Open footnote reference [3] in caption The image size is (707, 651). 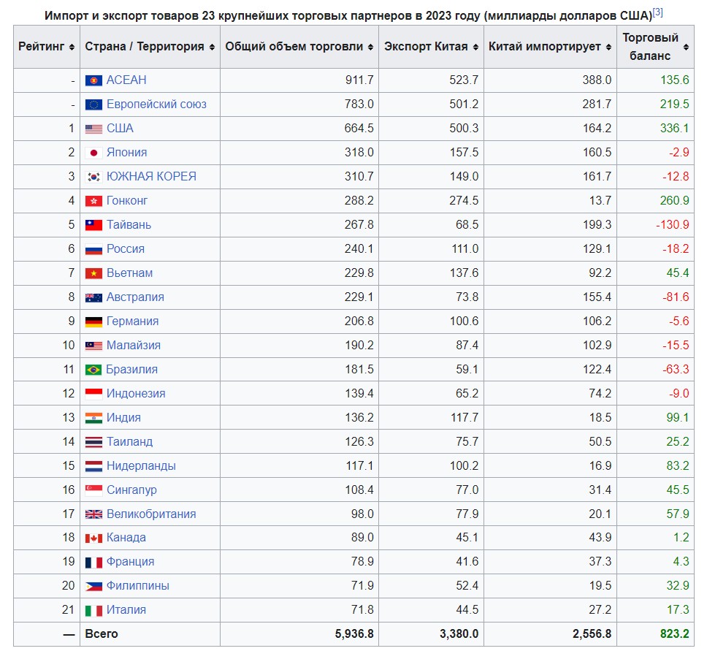point(657,12)
